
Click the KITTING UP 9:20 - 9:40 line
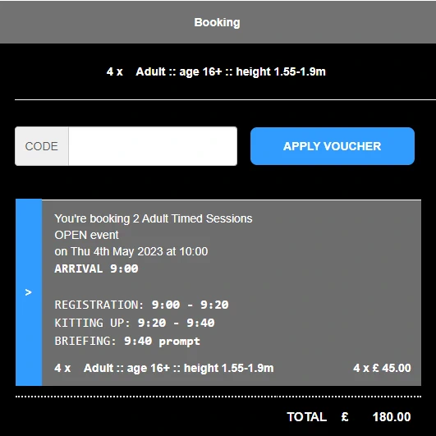(x=135, y=323)
